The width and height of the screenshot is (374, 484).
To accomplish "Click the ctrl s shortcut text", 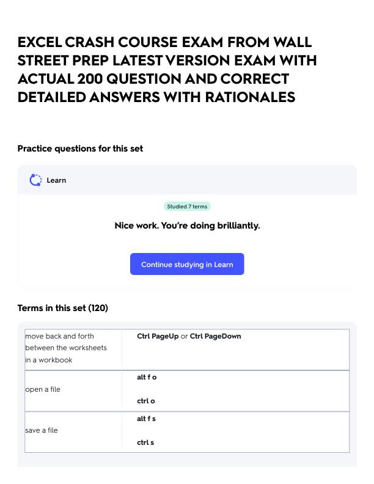I will (x=145, y=442).
